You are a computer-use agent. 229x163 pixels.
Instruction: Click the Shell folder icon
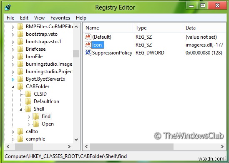click(28, 109)
